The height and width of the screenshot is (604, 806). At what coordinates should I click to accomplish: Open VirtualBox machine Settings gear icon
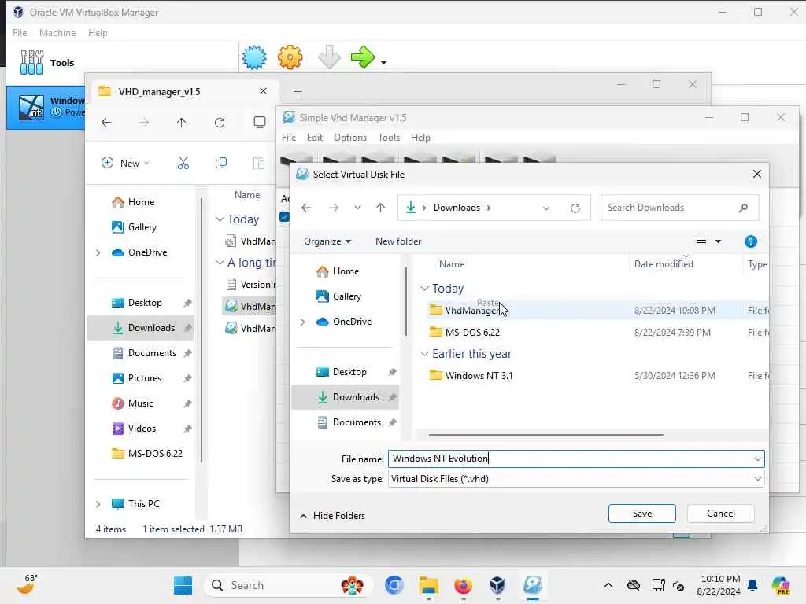(290, 57)
